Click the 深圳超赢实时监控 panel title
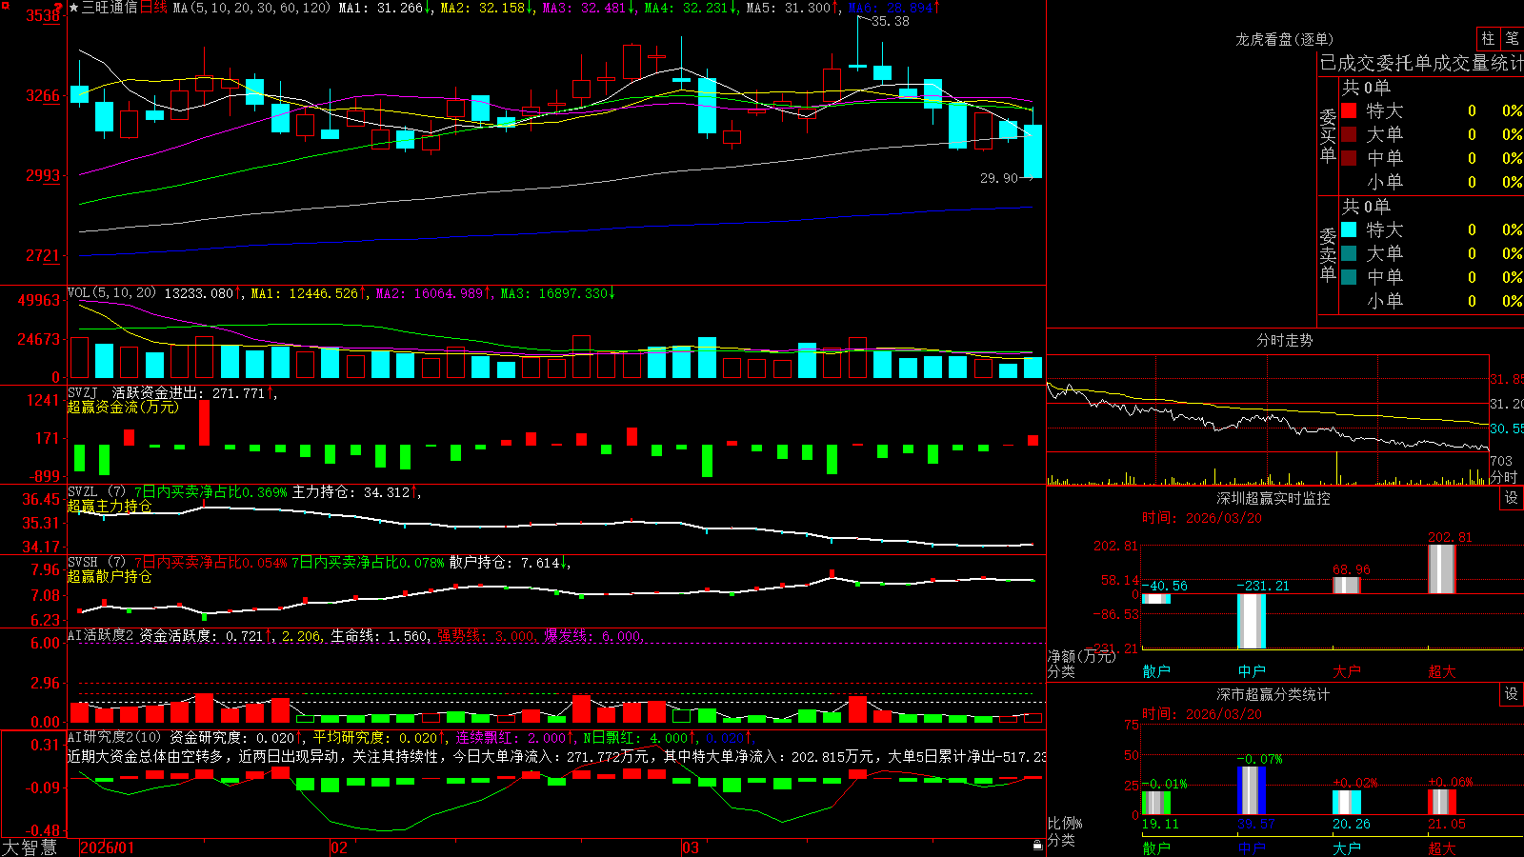 [1273, 498]
